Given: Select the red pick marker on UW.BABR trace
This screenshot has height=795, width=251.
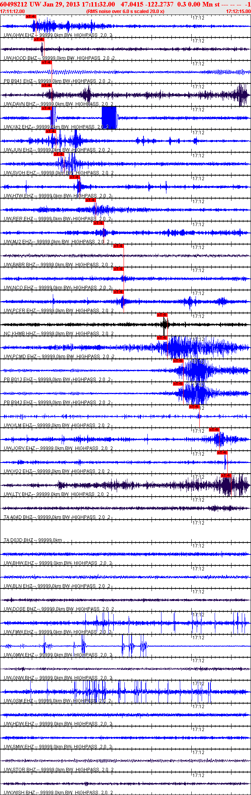Looking at the screenshot, I should 118,246.
